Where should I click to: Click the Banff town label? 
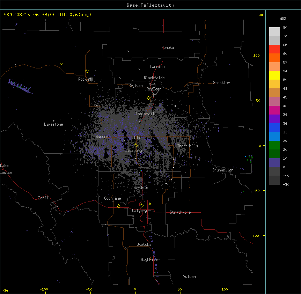tap(43, 198)
